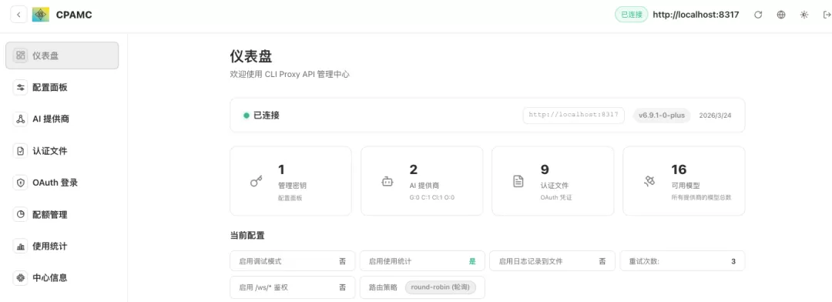832x302 pixels.
Task: Click the 已连接 text in status card
Action: 267,115
